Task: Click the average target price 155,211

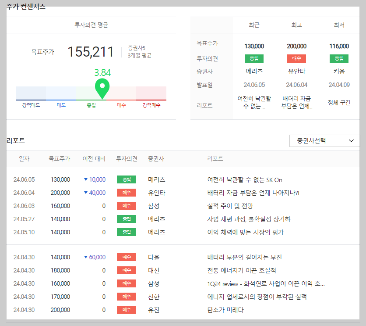Action: [90, 52]
